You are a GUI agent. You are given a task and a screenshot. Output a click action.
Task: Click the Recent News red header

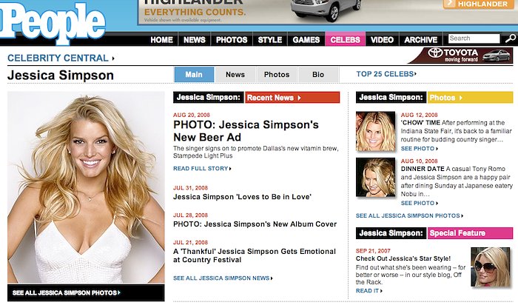pos(292,98)
